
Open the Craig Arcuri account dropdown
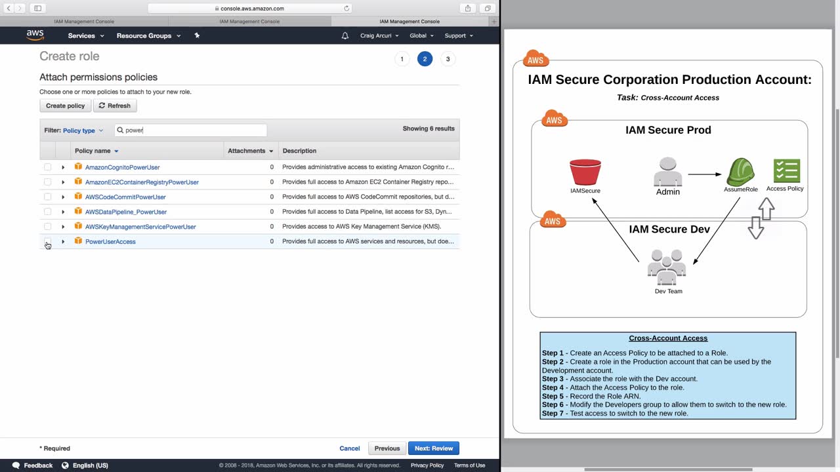(x=379, y=35)
